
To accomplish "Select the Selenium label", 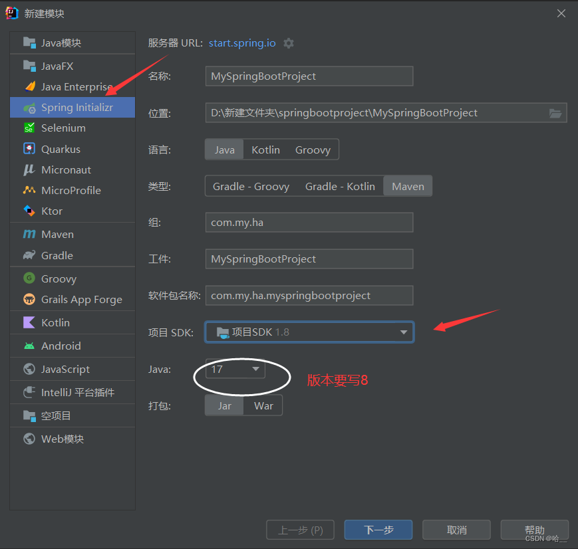I will [63, 128].
